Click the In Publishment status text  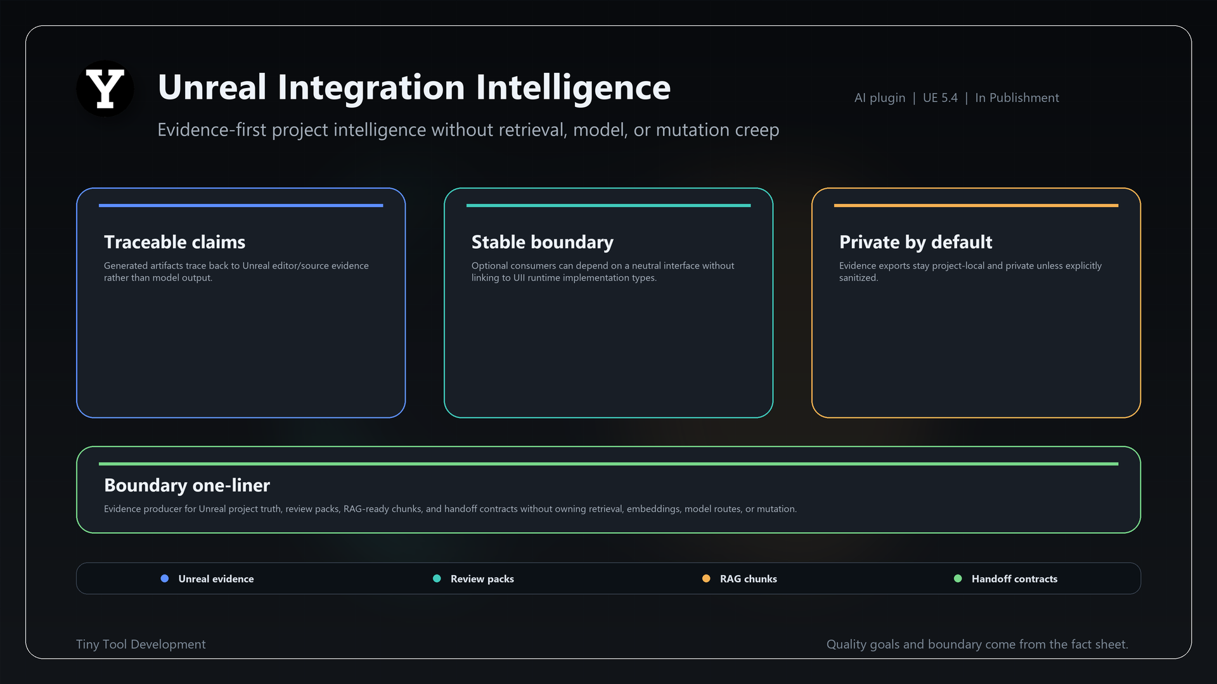click(1017, 98)
